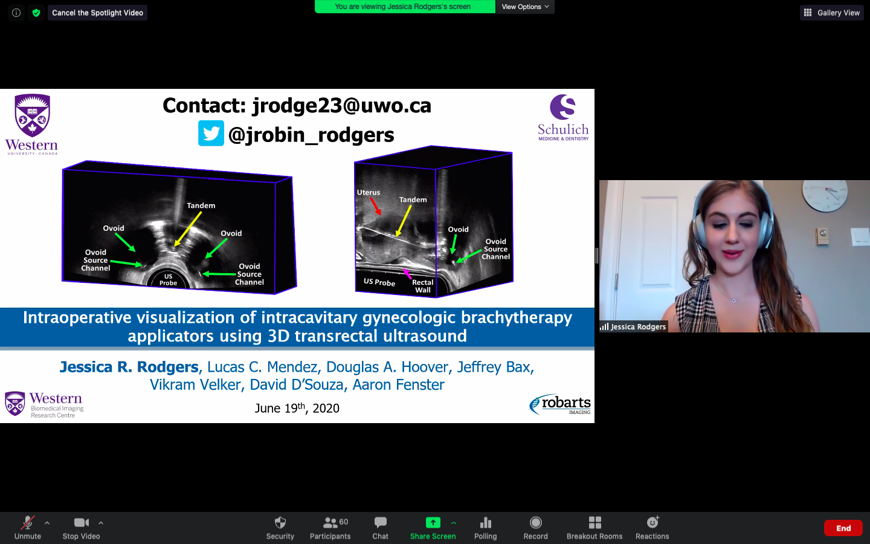Screen dimensions: 870x544
Task: Click Cancel the Spotlight Video
Action: (x=97, y=13)
